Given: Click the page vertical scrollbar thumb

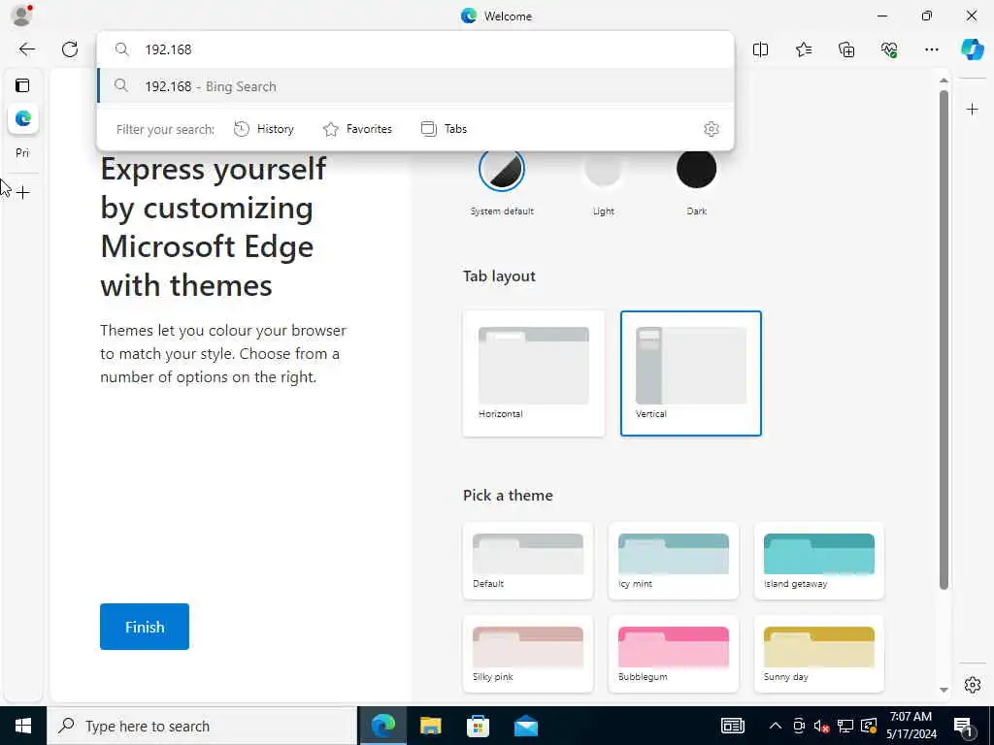Looking at the screenshot, I should pyautogui.click(x=944, y=340).
